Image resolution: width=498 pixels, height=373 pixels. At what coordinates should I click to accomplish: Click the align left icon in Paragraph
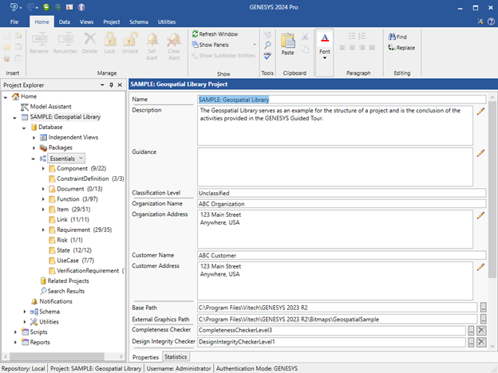(342, 48)
